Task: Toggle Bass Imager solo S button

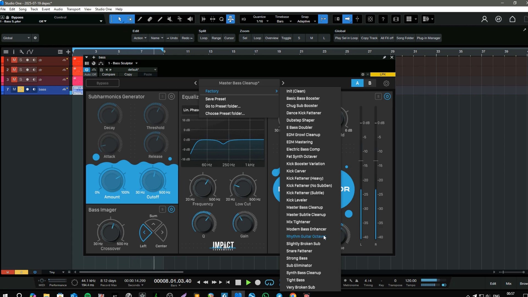Action: (x=163, y=209)
